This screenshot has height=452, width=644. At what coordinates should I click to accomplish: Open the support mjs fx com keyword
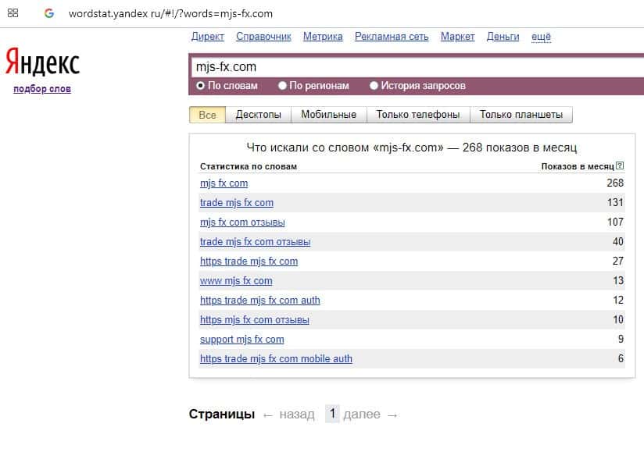coord(241,340)
